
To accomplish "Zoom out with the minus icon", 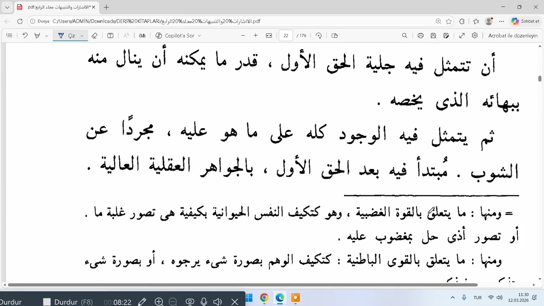I will 243,36.
